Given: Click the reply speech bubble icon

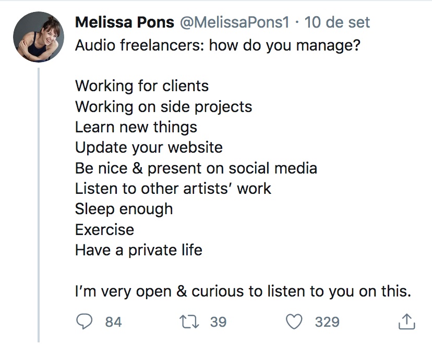Looking at the screenshot, I should 84,322.
